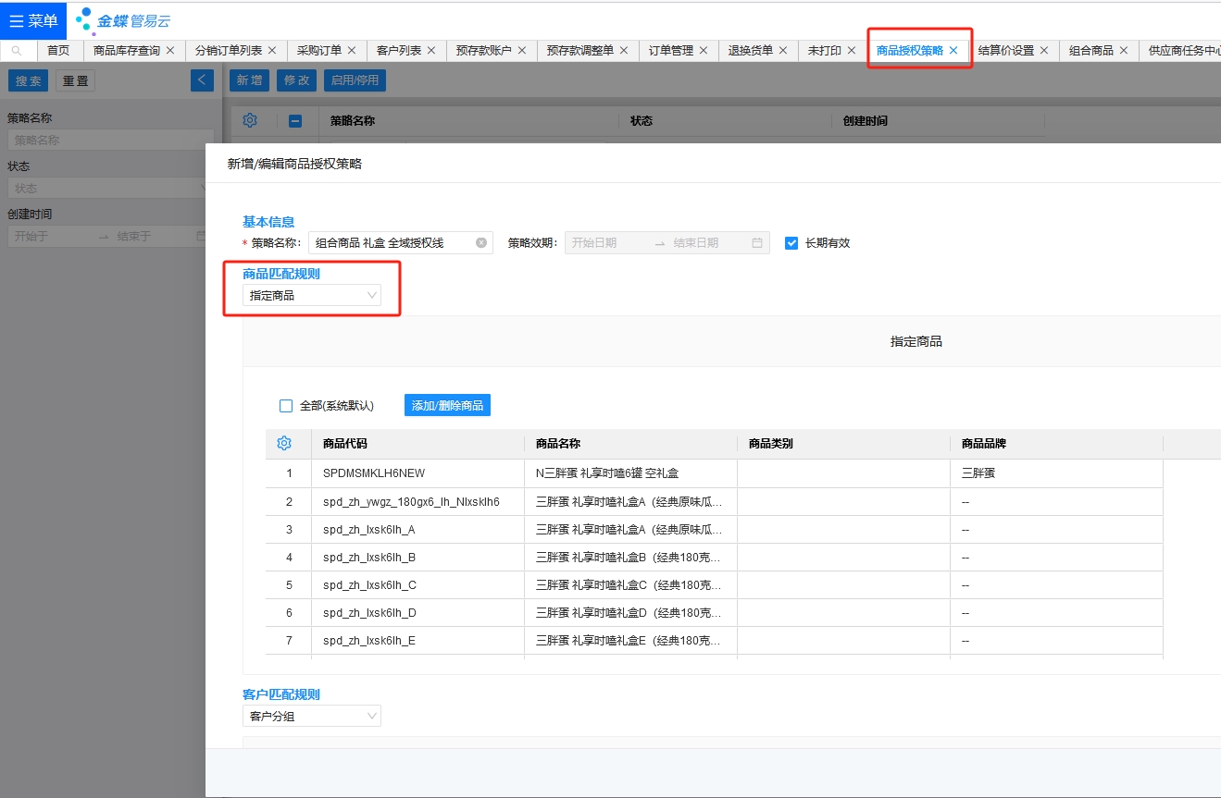Close the 商品授权策略 tab
The width and height of the screenshot is (1221, 798).
(x=953, y=51)
